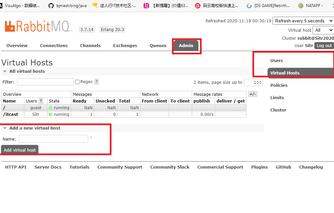
Task: Open the Changelog footer link
Action: [311, 167]
